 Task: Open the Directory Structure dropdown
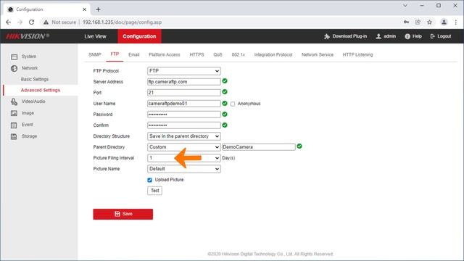coord(183,136)
